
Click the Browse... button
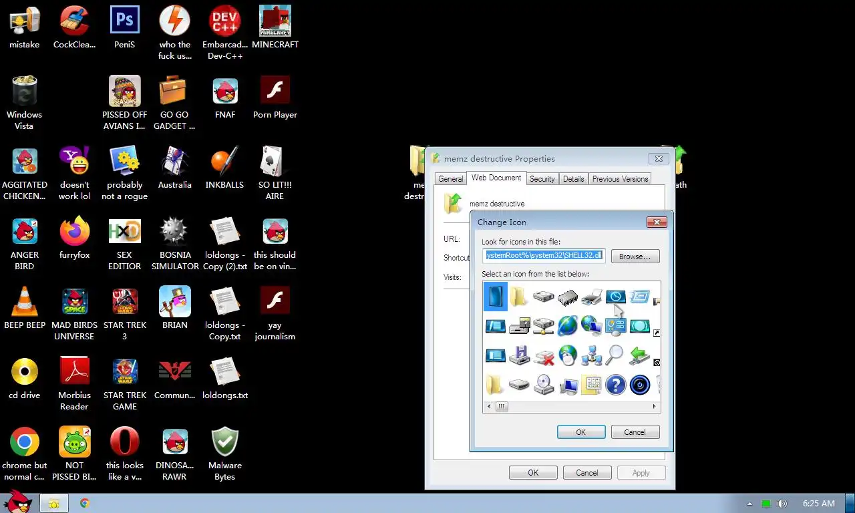click(x=635, y=256)
